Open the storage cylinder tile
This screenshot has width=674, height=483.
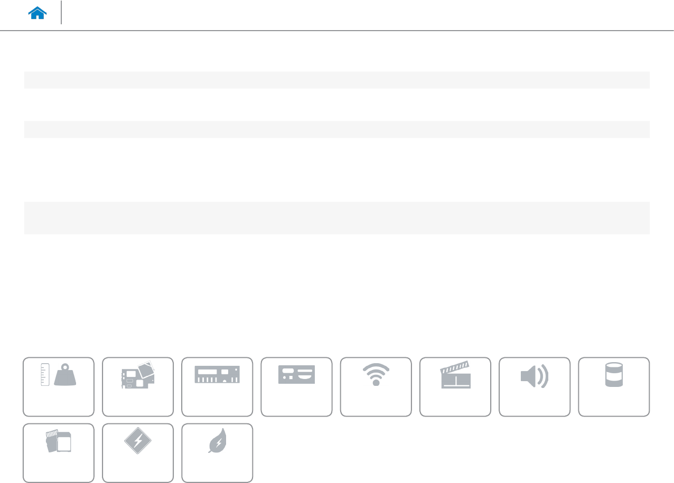click(x=614, y=387)
